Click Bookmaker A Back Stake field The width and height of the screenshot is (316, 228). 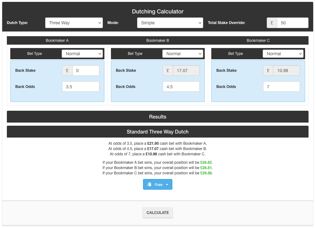point(86,70)
